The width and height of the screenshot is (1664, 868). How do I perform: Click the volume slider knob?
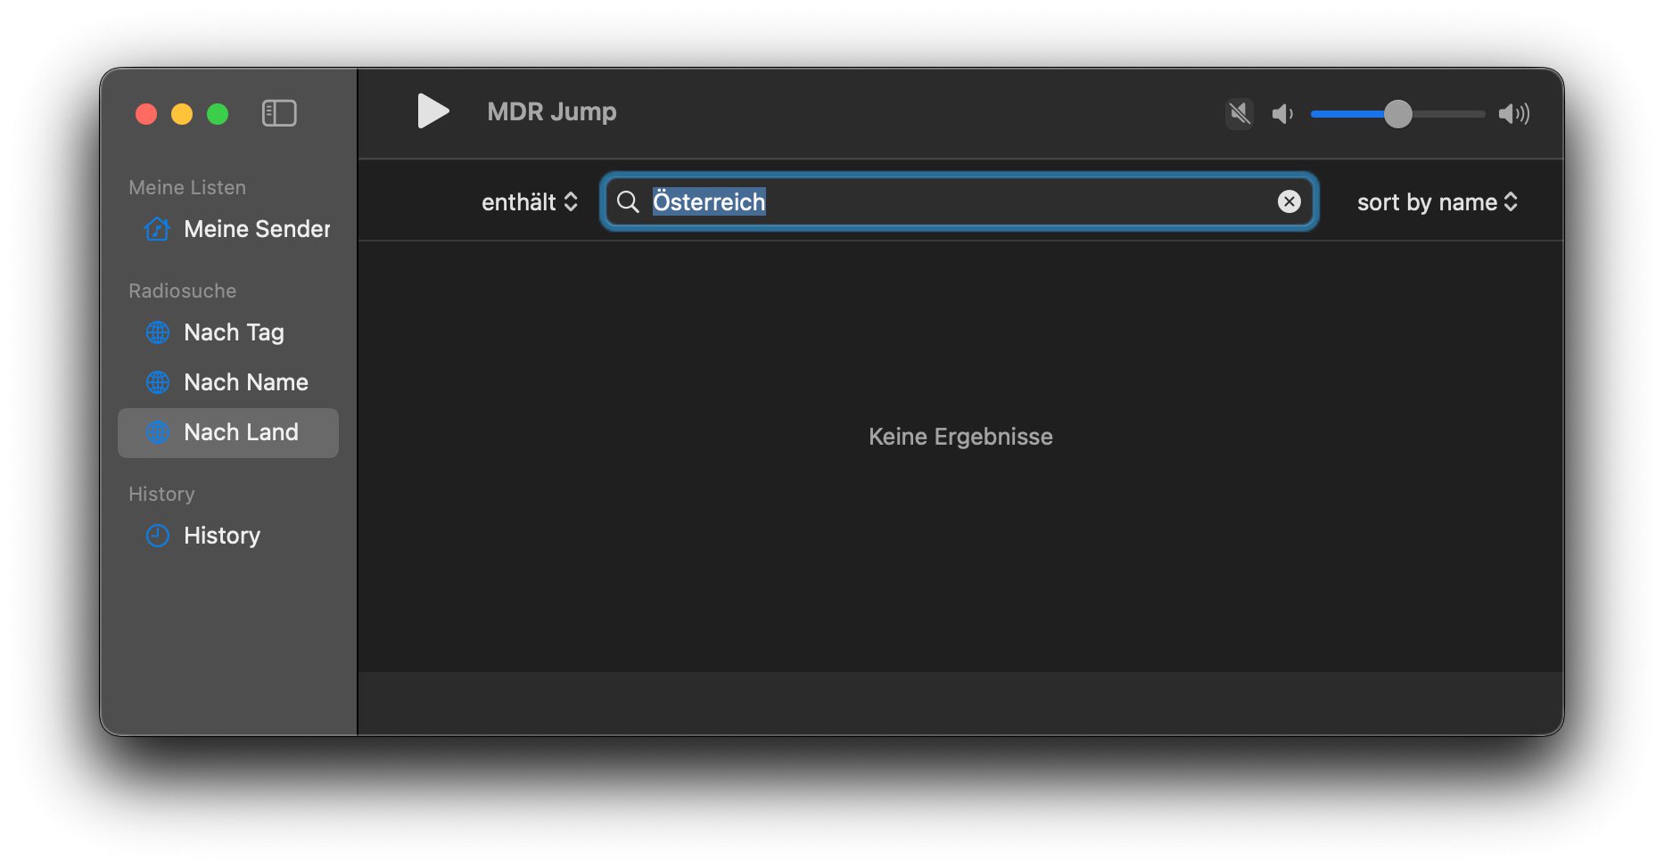coord(1397,114)
